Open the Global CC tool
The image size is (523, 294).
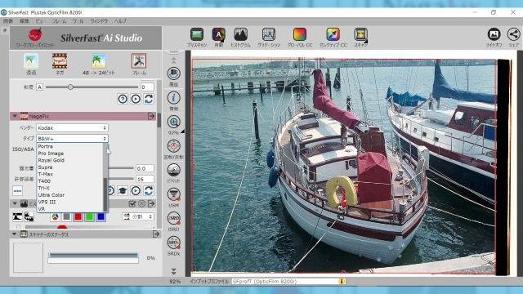[x=300, y=34]
